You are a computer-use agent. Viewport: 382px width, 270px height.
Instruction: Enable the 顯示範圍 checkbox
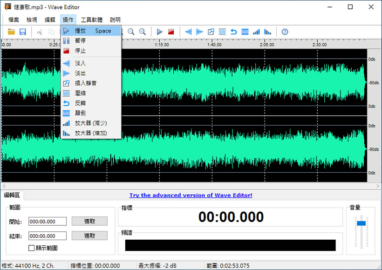pyautogui.click(x=32, y=248)
